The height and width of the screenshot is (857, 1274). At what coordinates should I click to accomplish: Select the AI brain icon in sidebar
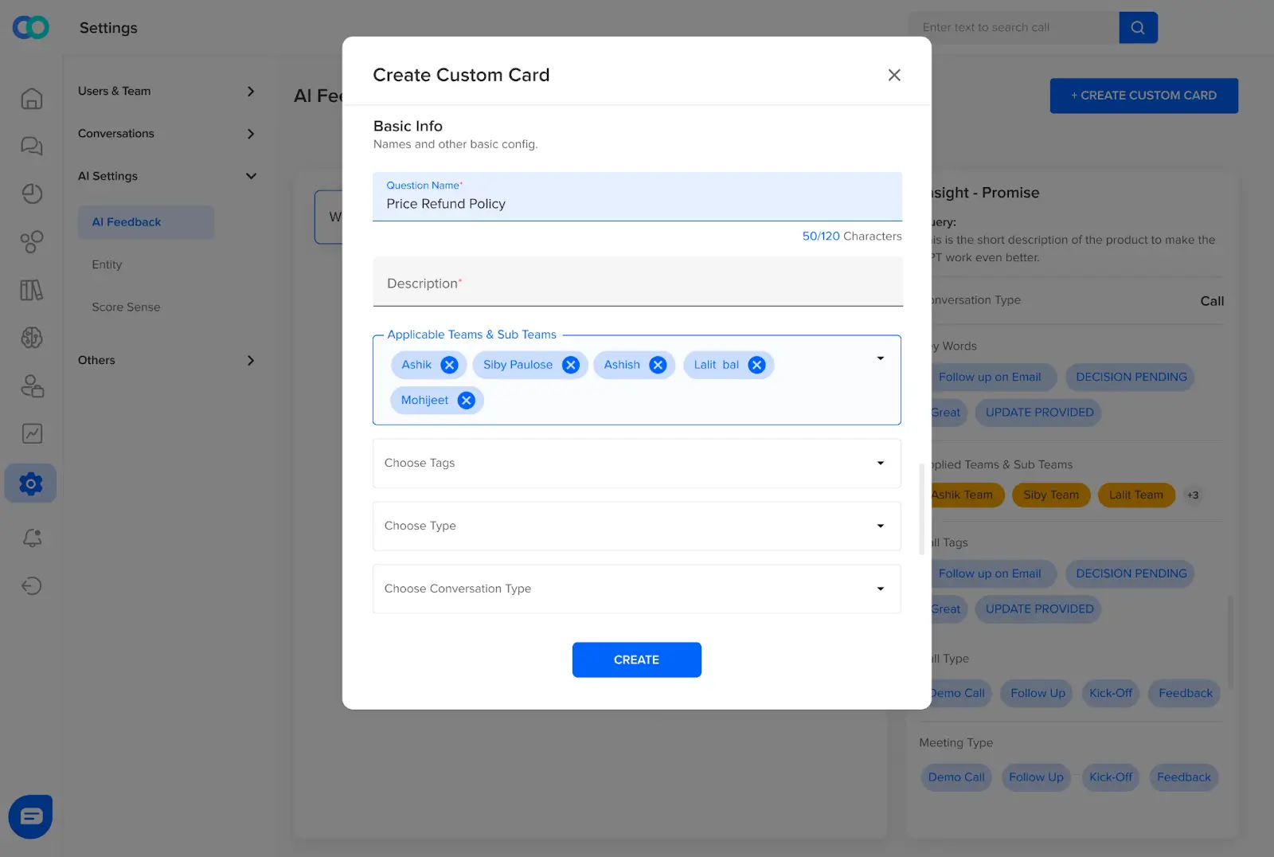tap(31, 338)
